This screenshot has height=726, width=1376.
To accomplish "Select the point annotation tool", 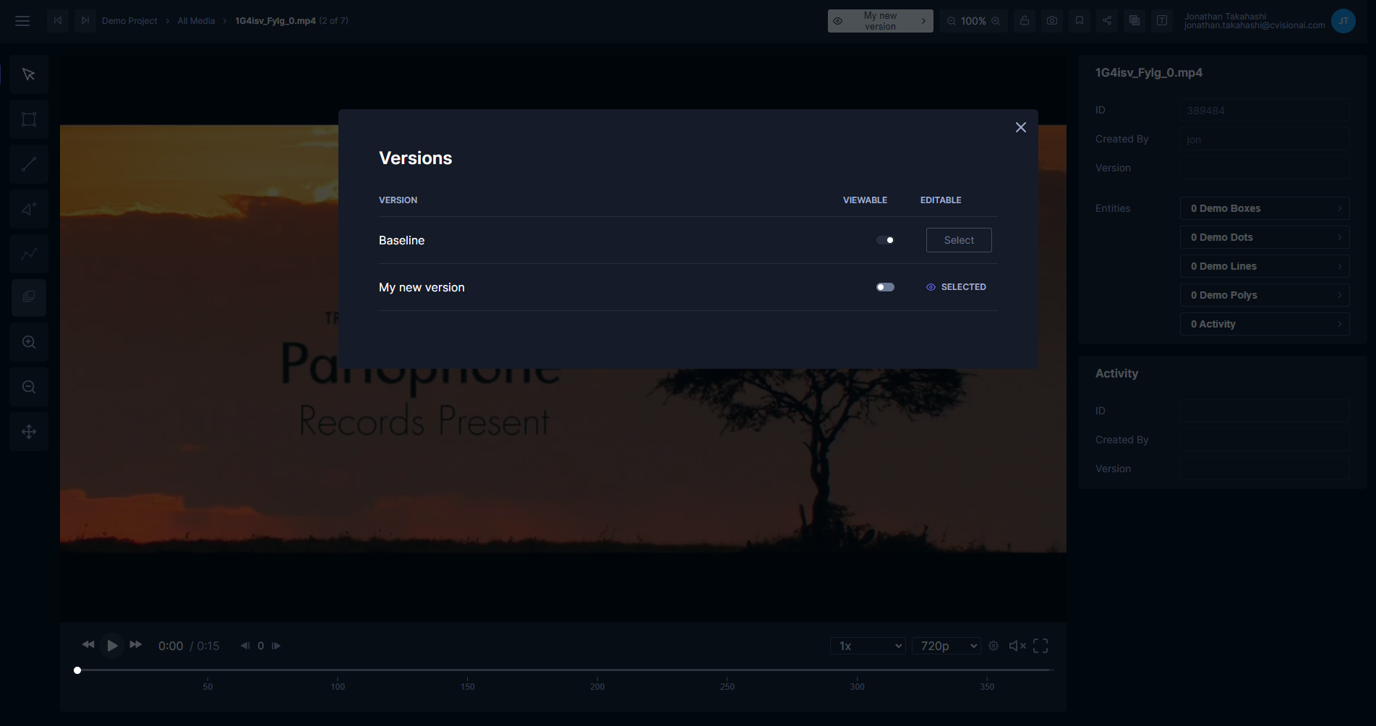I will [x=29, y=209].
